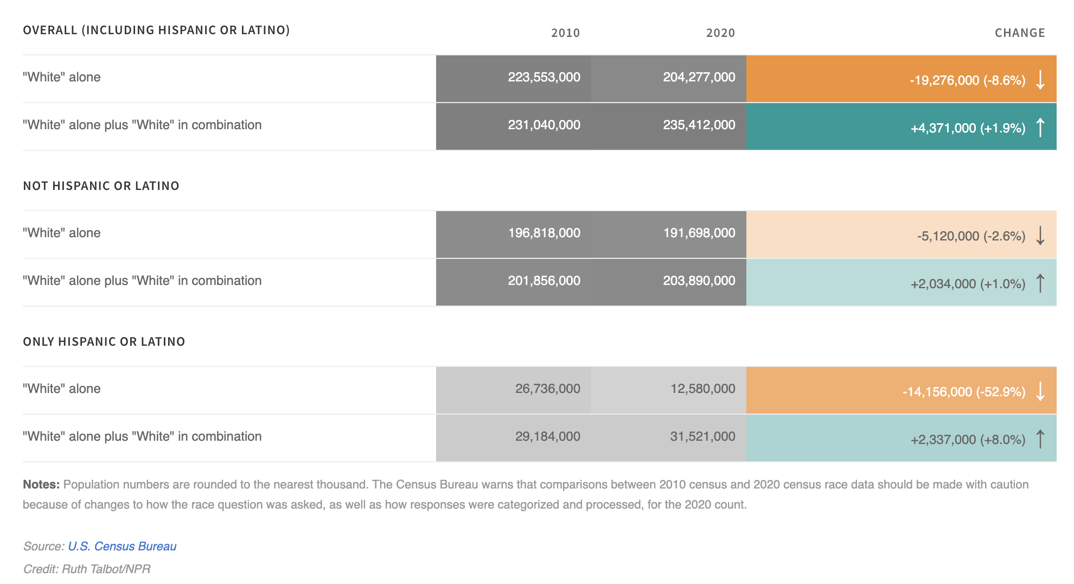Viewport: 1074px width, 584px height.
Task: Click the Credit: Ruth Talbot/NPR text
Action: [87, 569]
